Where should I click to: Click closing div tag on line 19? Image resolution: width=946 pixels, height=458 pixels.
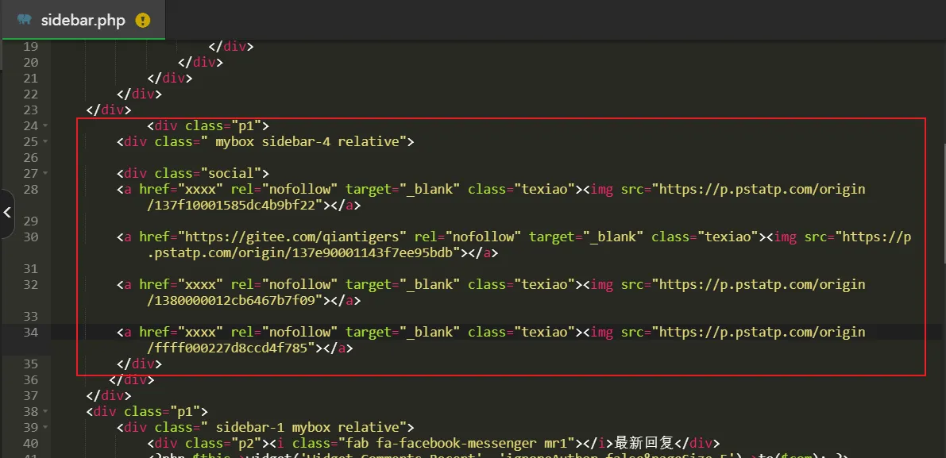(x=231, y=46)
